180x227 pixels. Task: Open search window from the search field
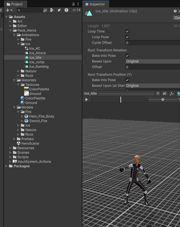(x=45, y=10)
